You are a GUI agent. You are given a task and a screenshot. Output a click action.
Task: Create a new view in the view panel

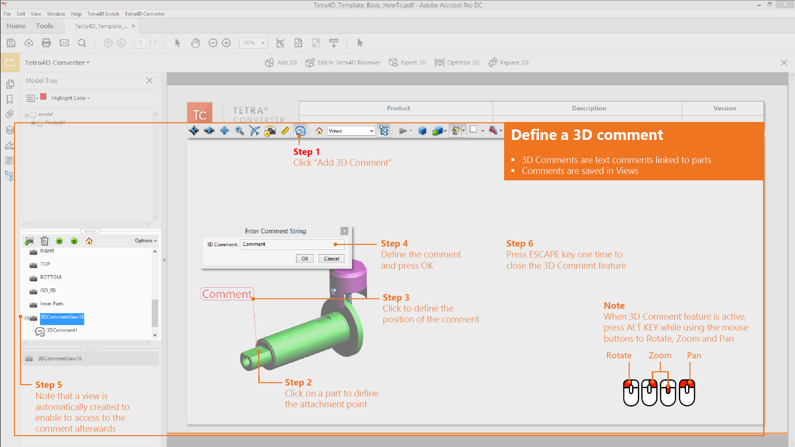point(30,241)
